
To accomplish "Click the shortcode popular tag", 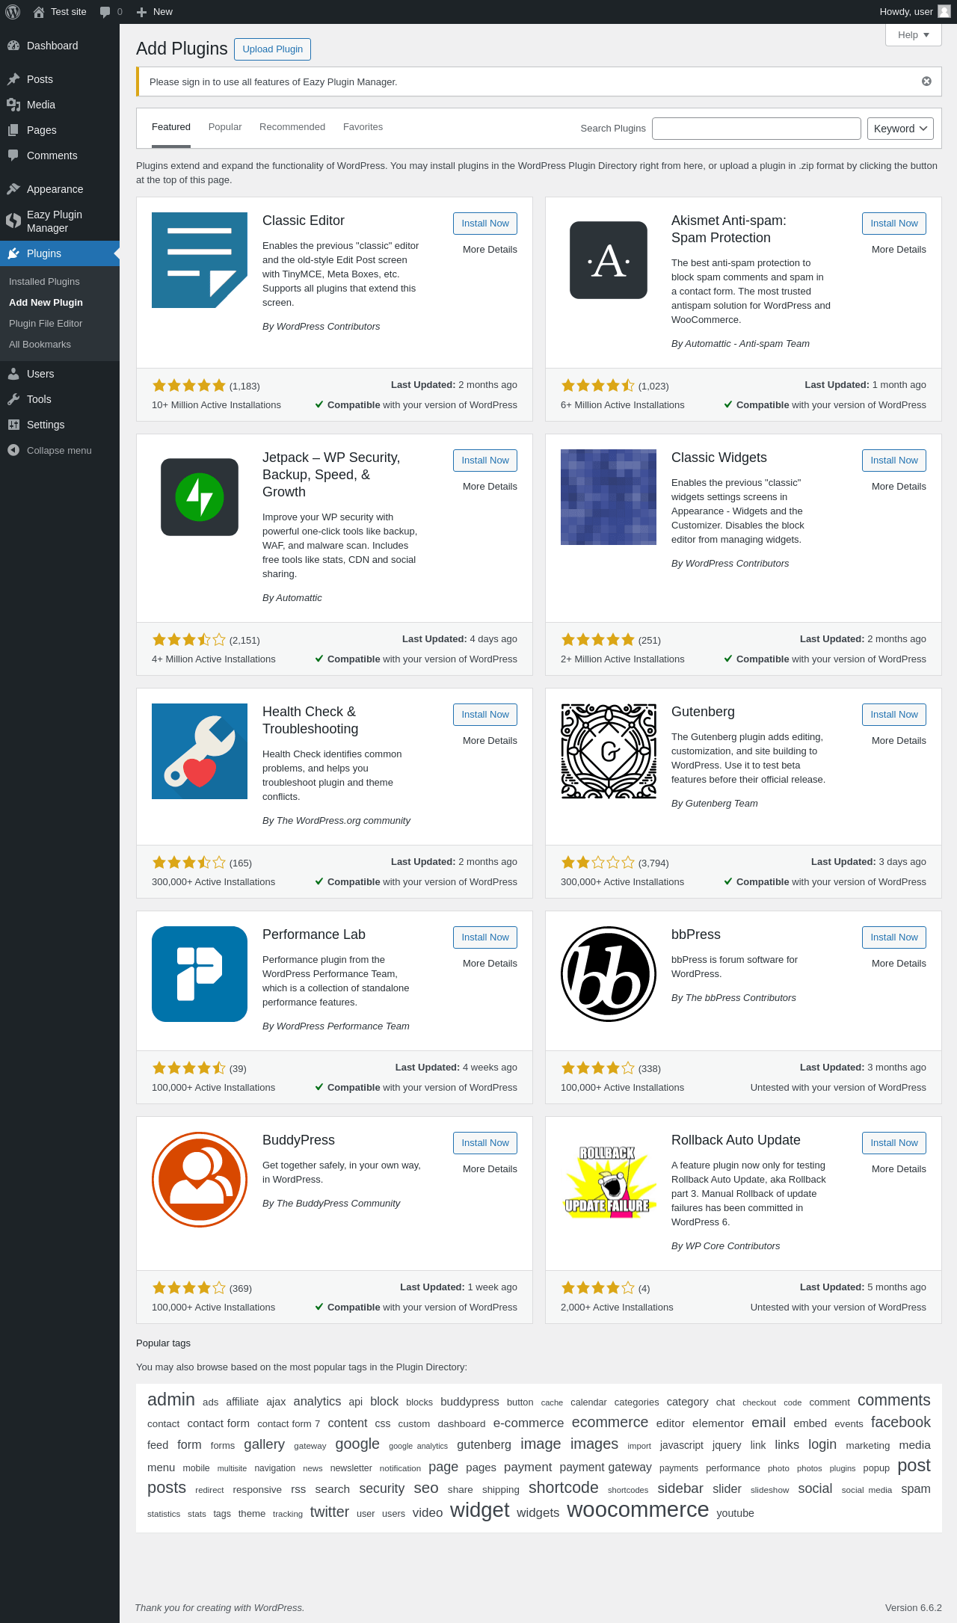I will 564,1488.
